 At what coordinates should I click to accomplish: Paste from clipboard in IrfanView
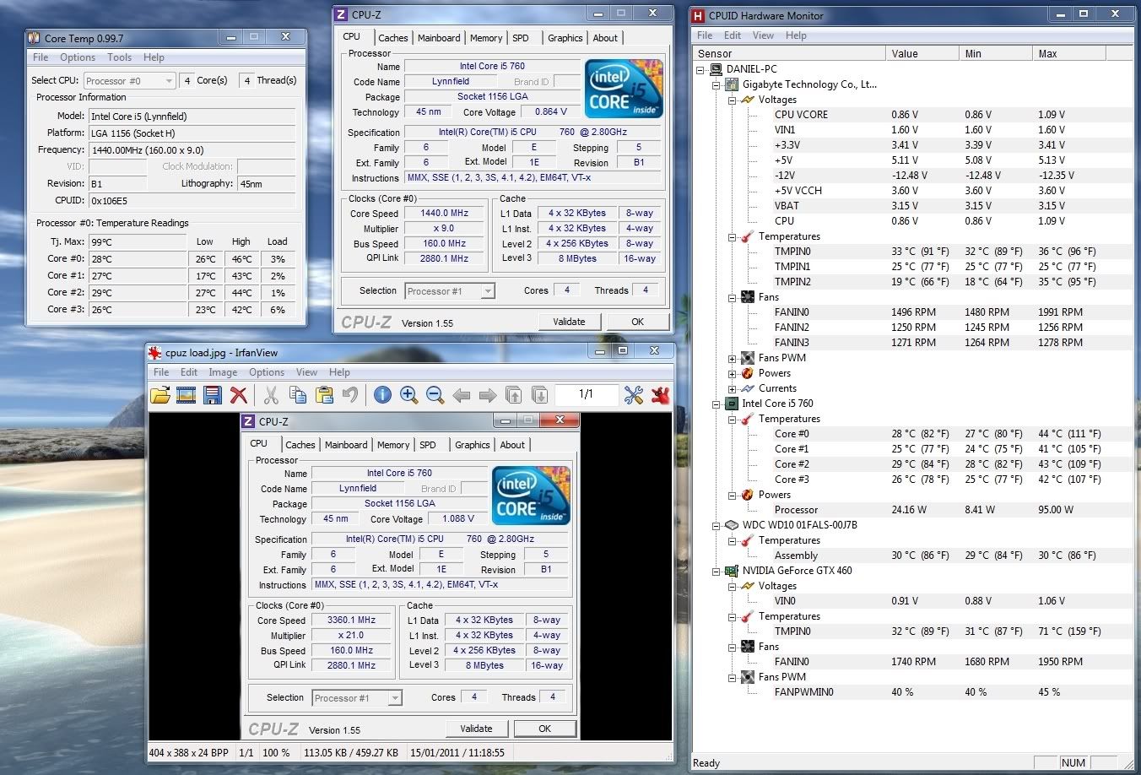[x=323, y=394]
